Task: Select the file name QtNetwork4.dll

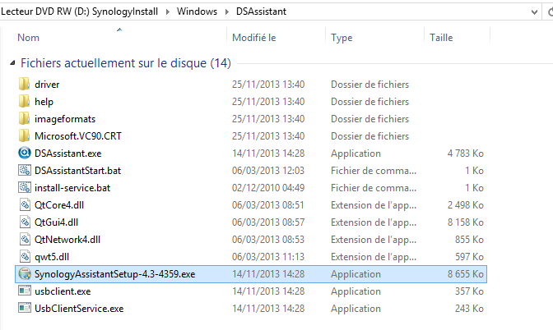Action: point(67,240)
